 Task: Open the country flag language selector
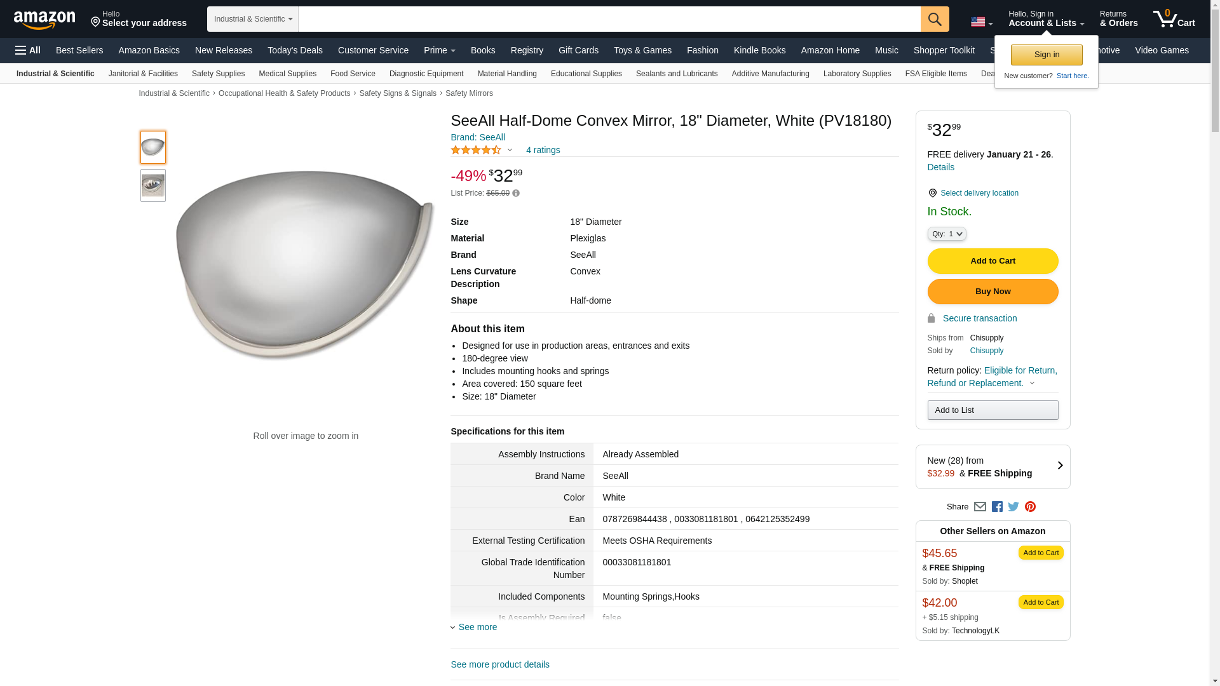tap(981, 22)
